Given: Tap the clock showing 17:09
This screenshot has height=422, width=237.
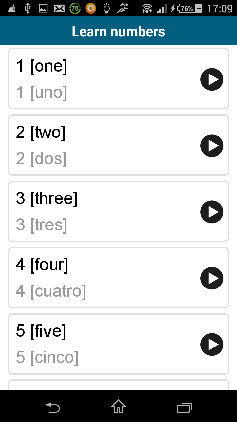Looking at the screenshot, I should point(220,8).
